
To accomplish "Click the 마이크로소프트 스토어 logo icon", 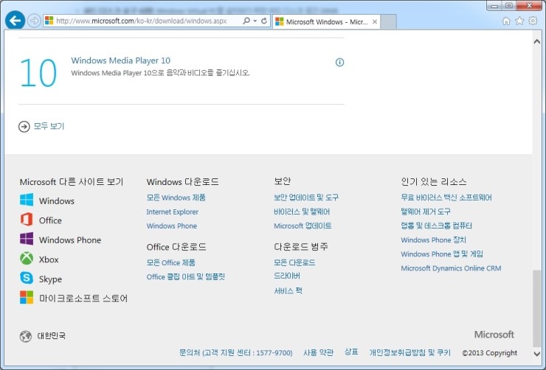I will click(27, 297).
